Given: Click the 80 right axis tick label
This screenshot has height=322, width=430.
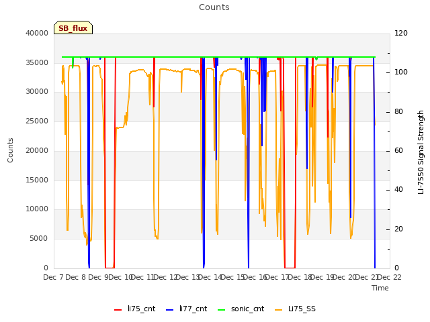Looking at the screenshot, I should (x=398, y=112).
